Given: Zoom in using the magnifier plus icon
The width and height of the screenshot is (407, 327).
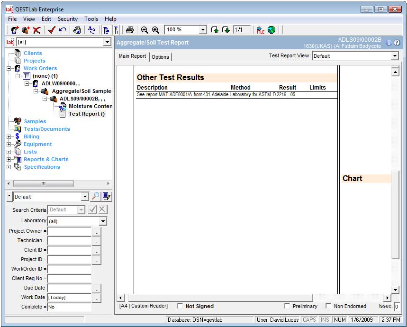Looking at the screenshot, I should 155,30.
